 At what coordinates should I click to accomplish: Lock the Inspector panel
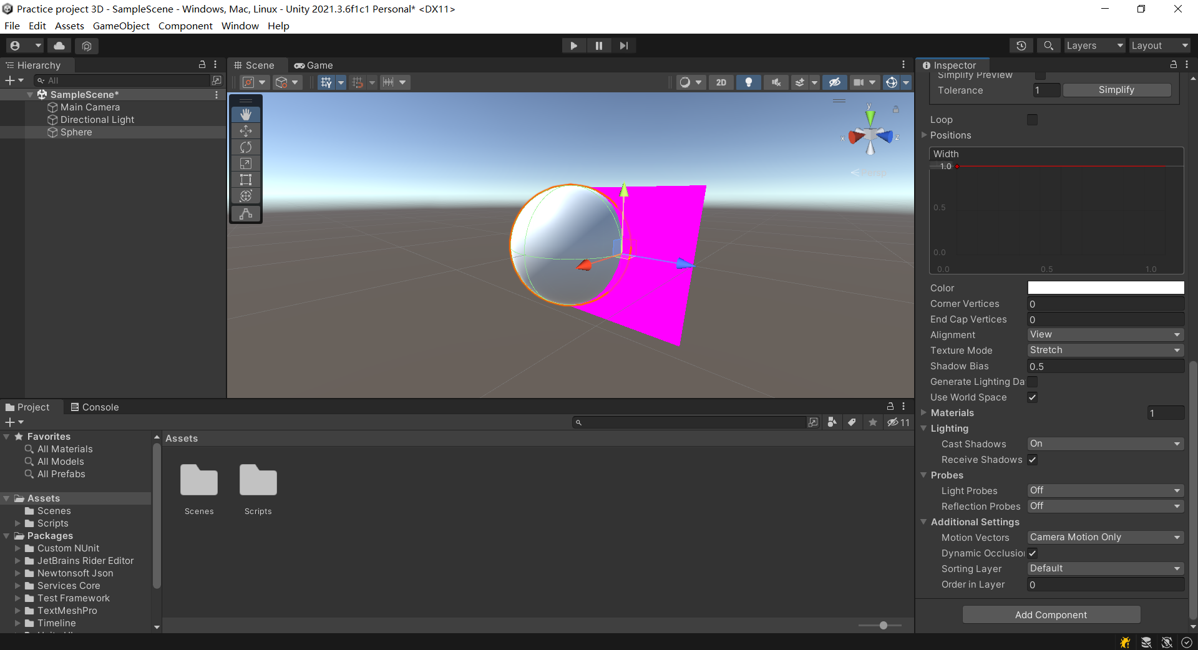click(1173, 65)
